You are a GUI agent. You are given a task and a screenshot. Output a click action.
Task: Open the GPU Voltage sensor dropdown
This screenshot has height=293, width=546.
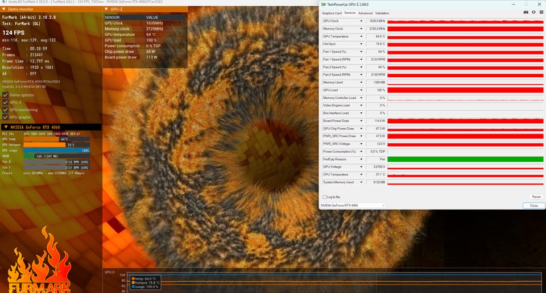[x=361, y=167]
